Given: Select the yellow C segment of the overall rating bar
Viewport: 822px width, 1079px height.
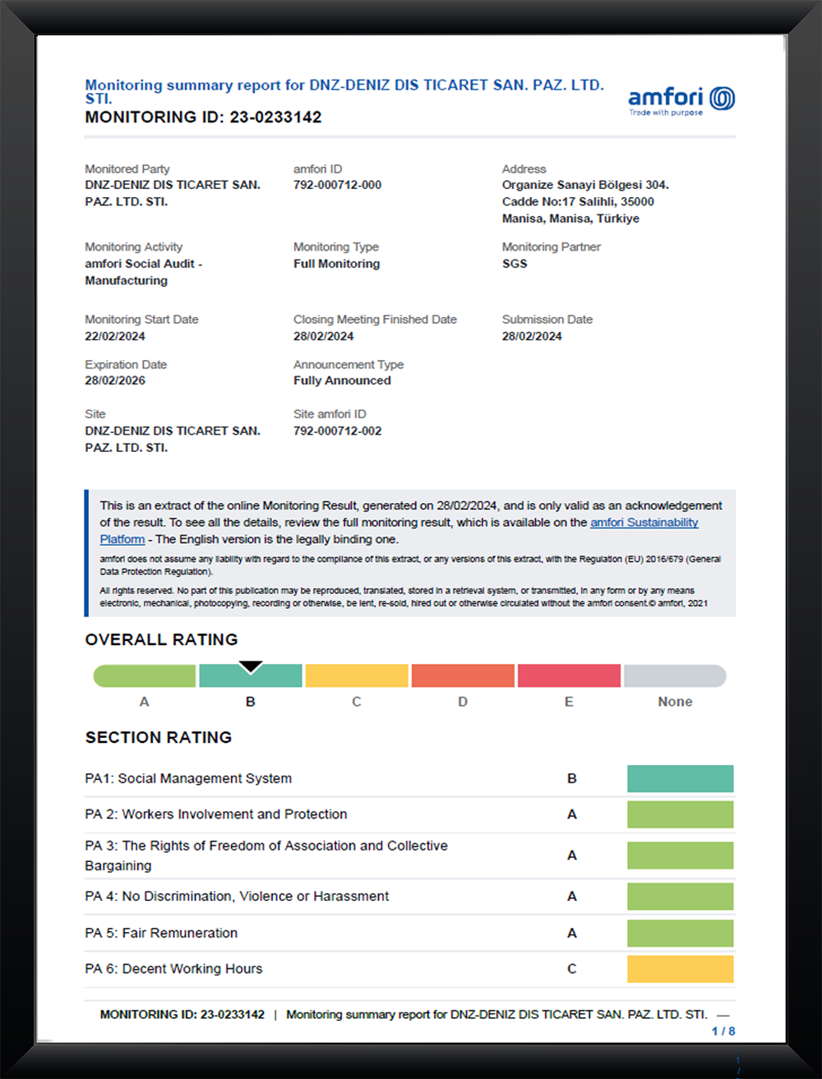Looking at the screenshot, I should [x=357, y=676].
